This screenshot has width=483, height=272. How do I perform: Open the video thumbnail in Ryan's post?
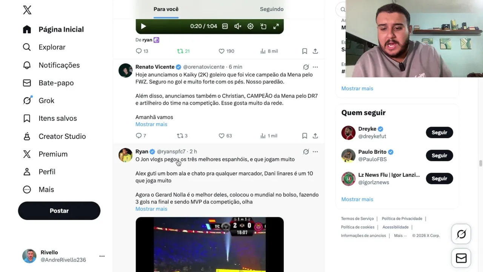(209, 244)
